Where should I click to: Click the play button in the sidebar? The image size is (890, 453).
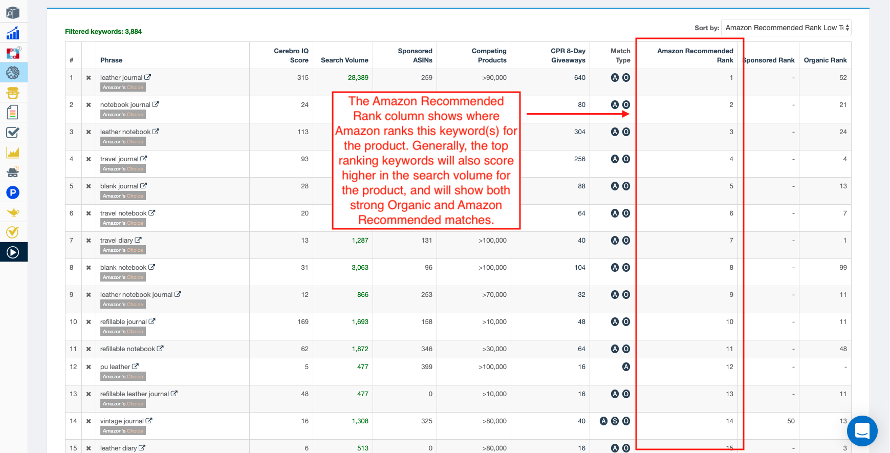pyautogui.click(x=13, y=252)
